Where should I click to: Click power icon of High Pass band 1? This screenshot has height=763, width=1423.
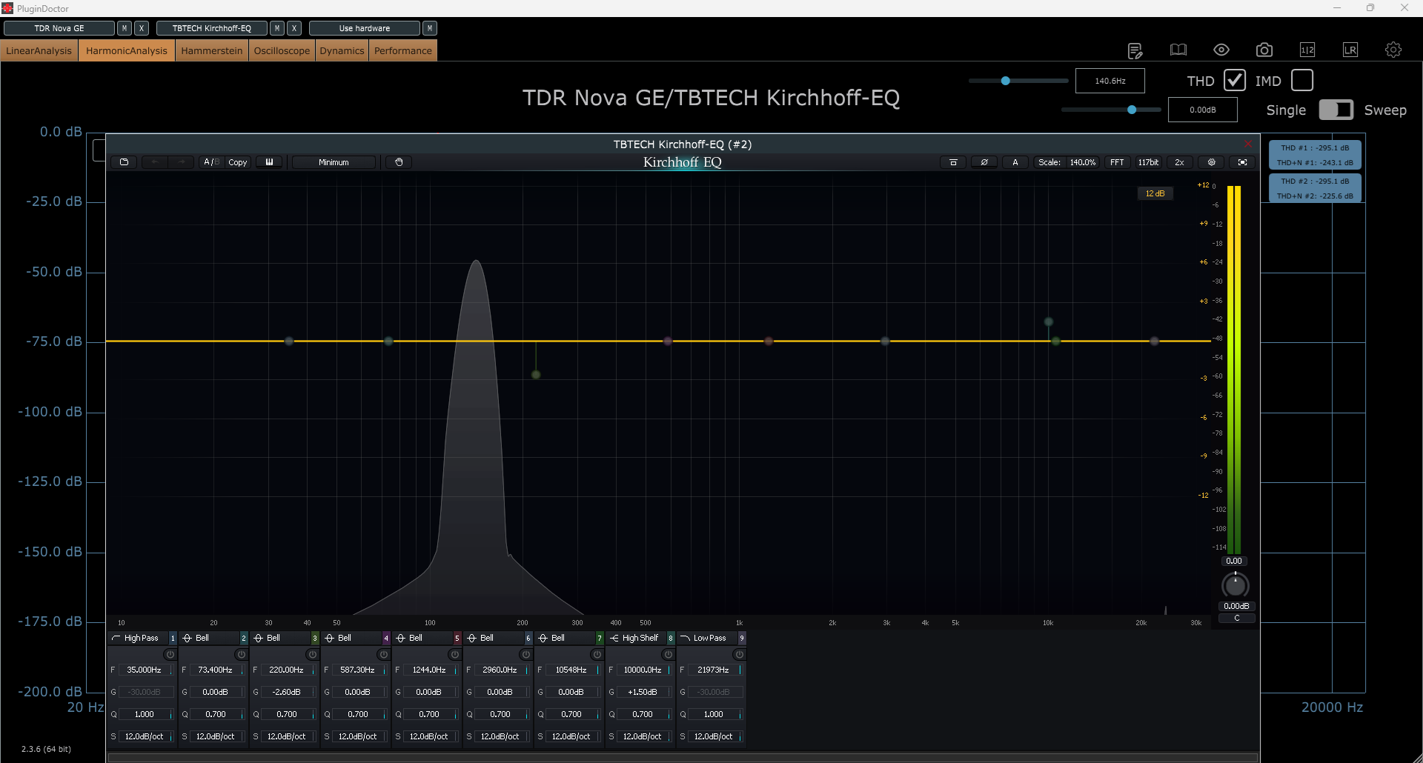[170, 655]
